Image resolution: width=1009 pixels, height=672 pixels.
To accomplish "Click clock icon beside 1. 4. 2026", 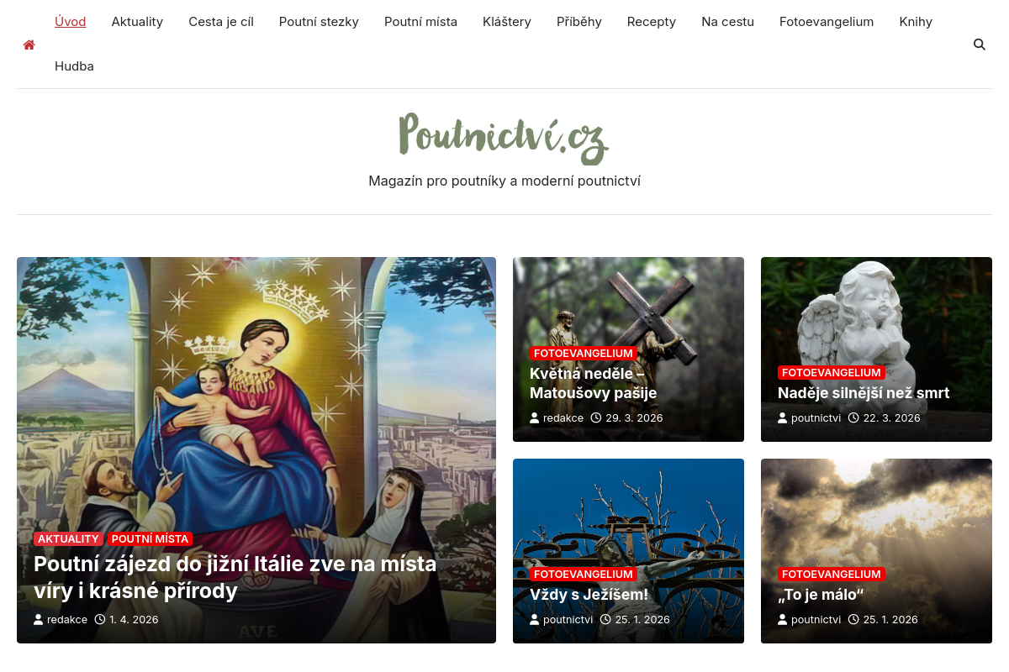I will click(x=100, y=620).
